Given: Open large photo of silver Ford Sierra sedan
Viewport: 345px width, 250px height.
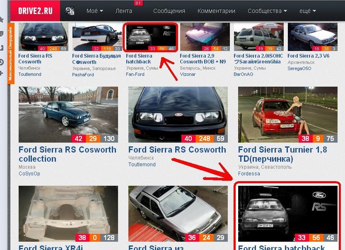Looking at the screenshot, I should pos(178,214).
